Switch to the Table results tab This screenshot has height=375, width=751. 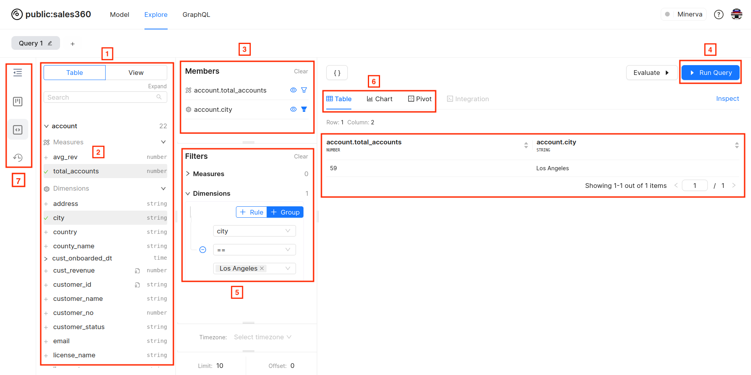pyautogui.click(x=339, y=99)
